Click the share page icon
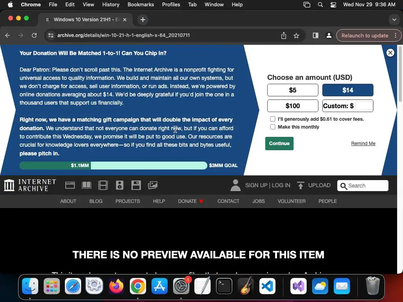The image size is (403, 302). (x=283, y=35)
